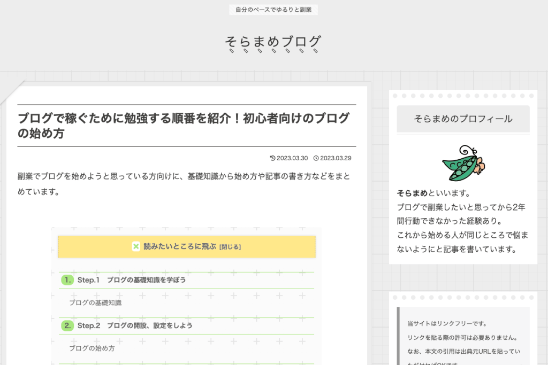Click the 自分のペースでゆるりと副業 tagline
The width and height of the screenshot is (548, 365).
273,10
